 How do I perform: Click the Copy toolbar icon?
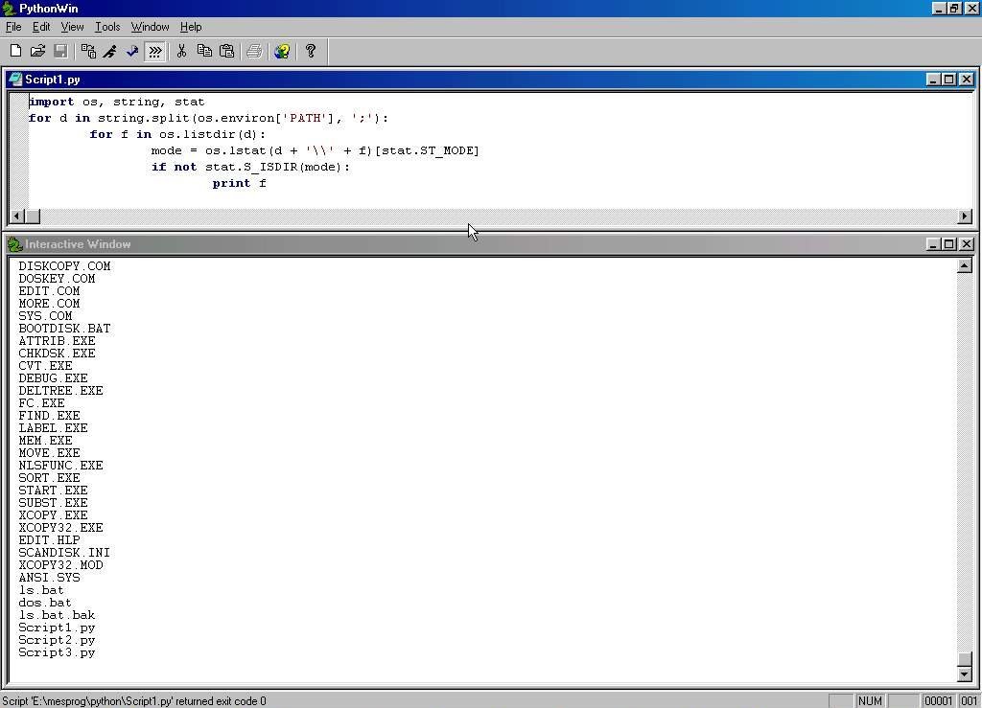(204, 52)
